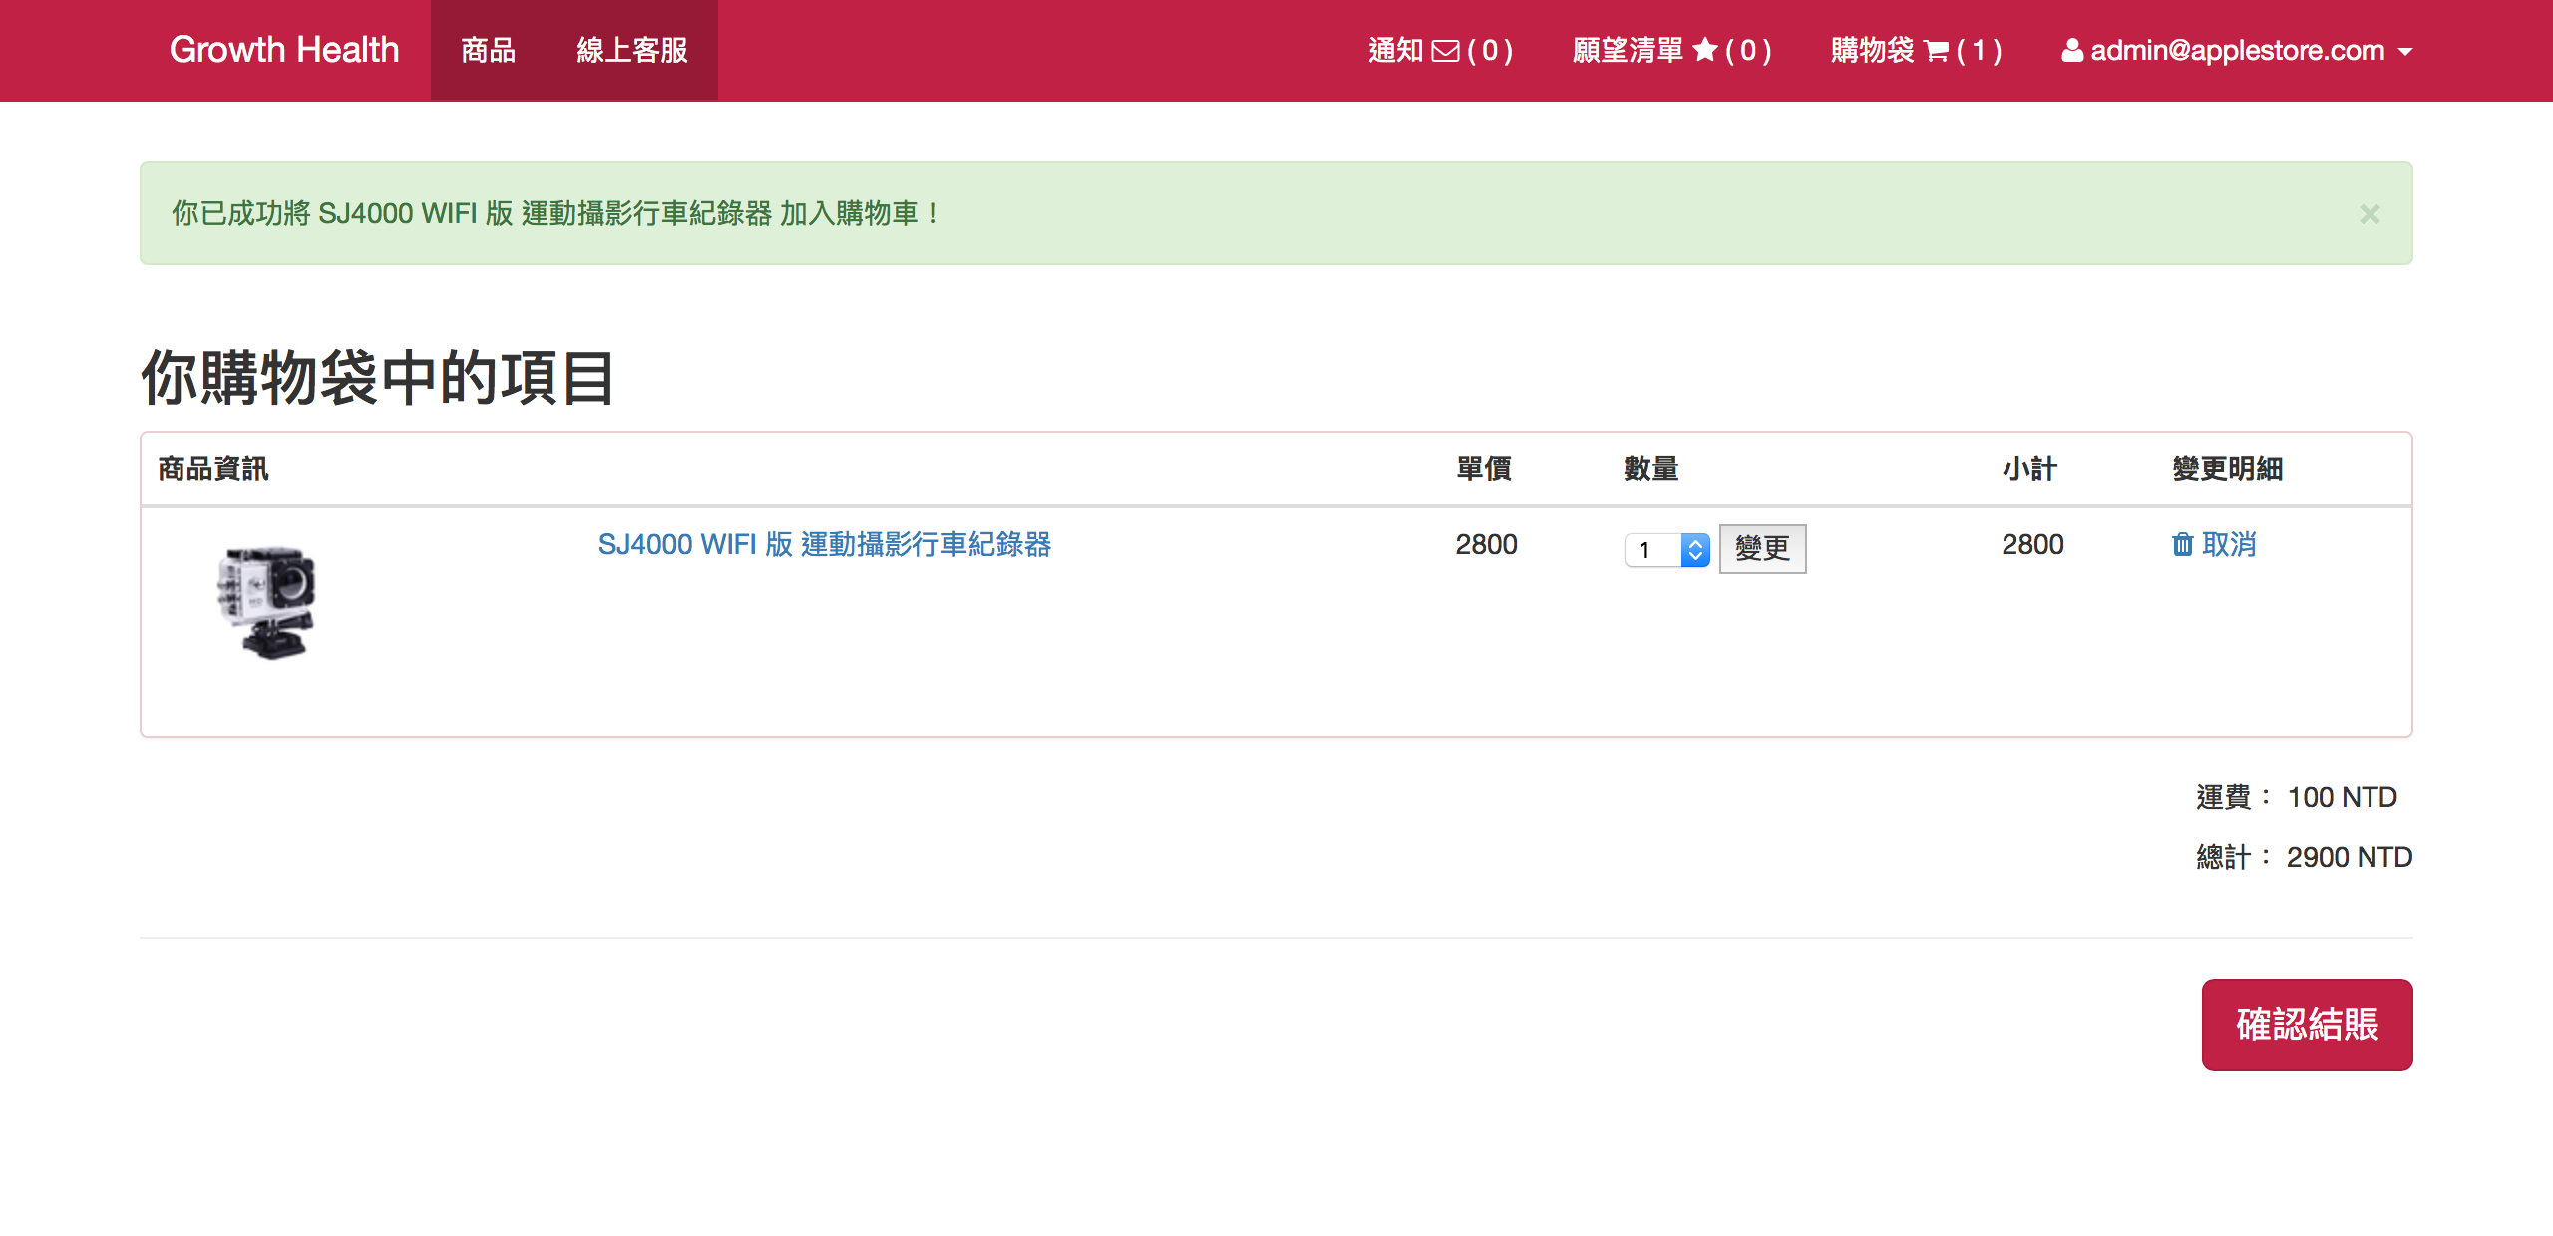Open the SJ4000 WIFI product link
Screen dimensions: 2553x1236
click(824, 544)
